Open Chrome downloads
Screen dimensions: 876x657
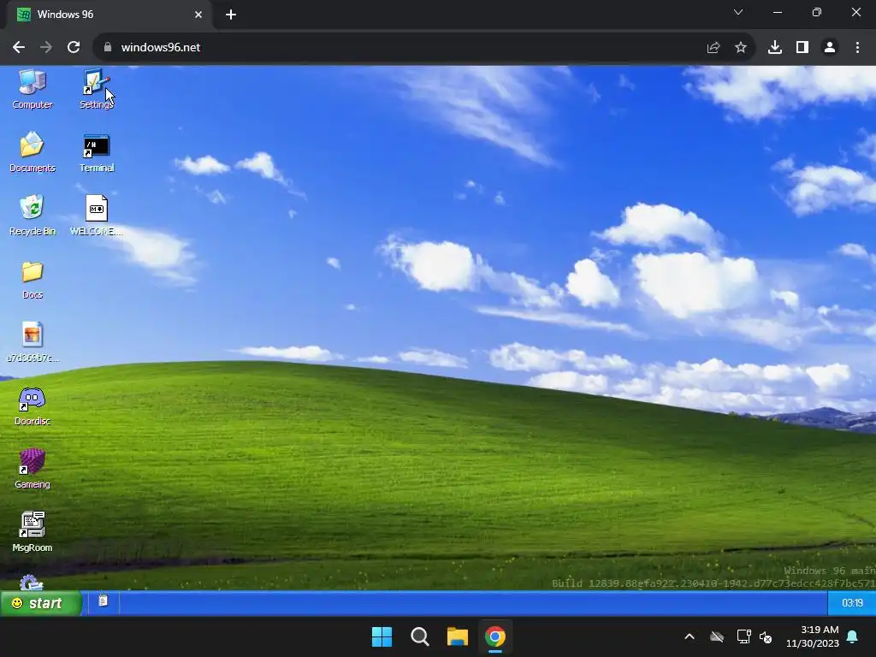point(775,48)
